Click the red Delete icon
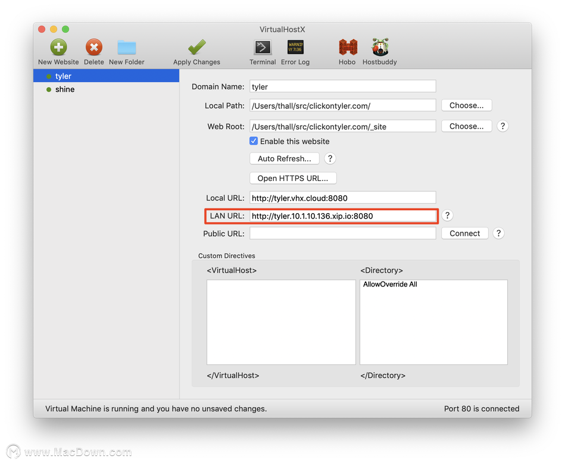Image resolution: width=565 pixels, height=462 pixels. pyautogui.click(x=94, y=47)
